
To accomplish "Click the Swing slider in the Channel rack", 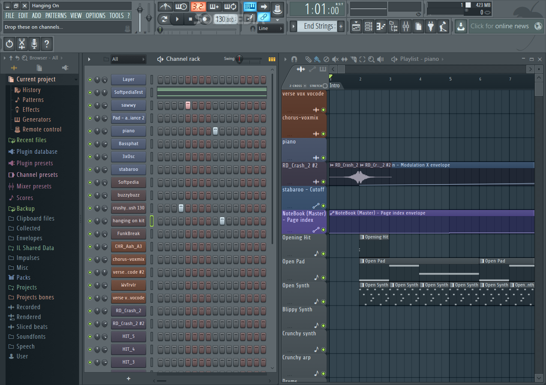I will (240, 59).
